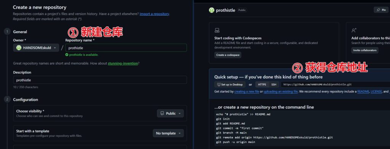Click the prothistle repository avatar icon

tap(212, 10)
